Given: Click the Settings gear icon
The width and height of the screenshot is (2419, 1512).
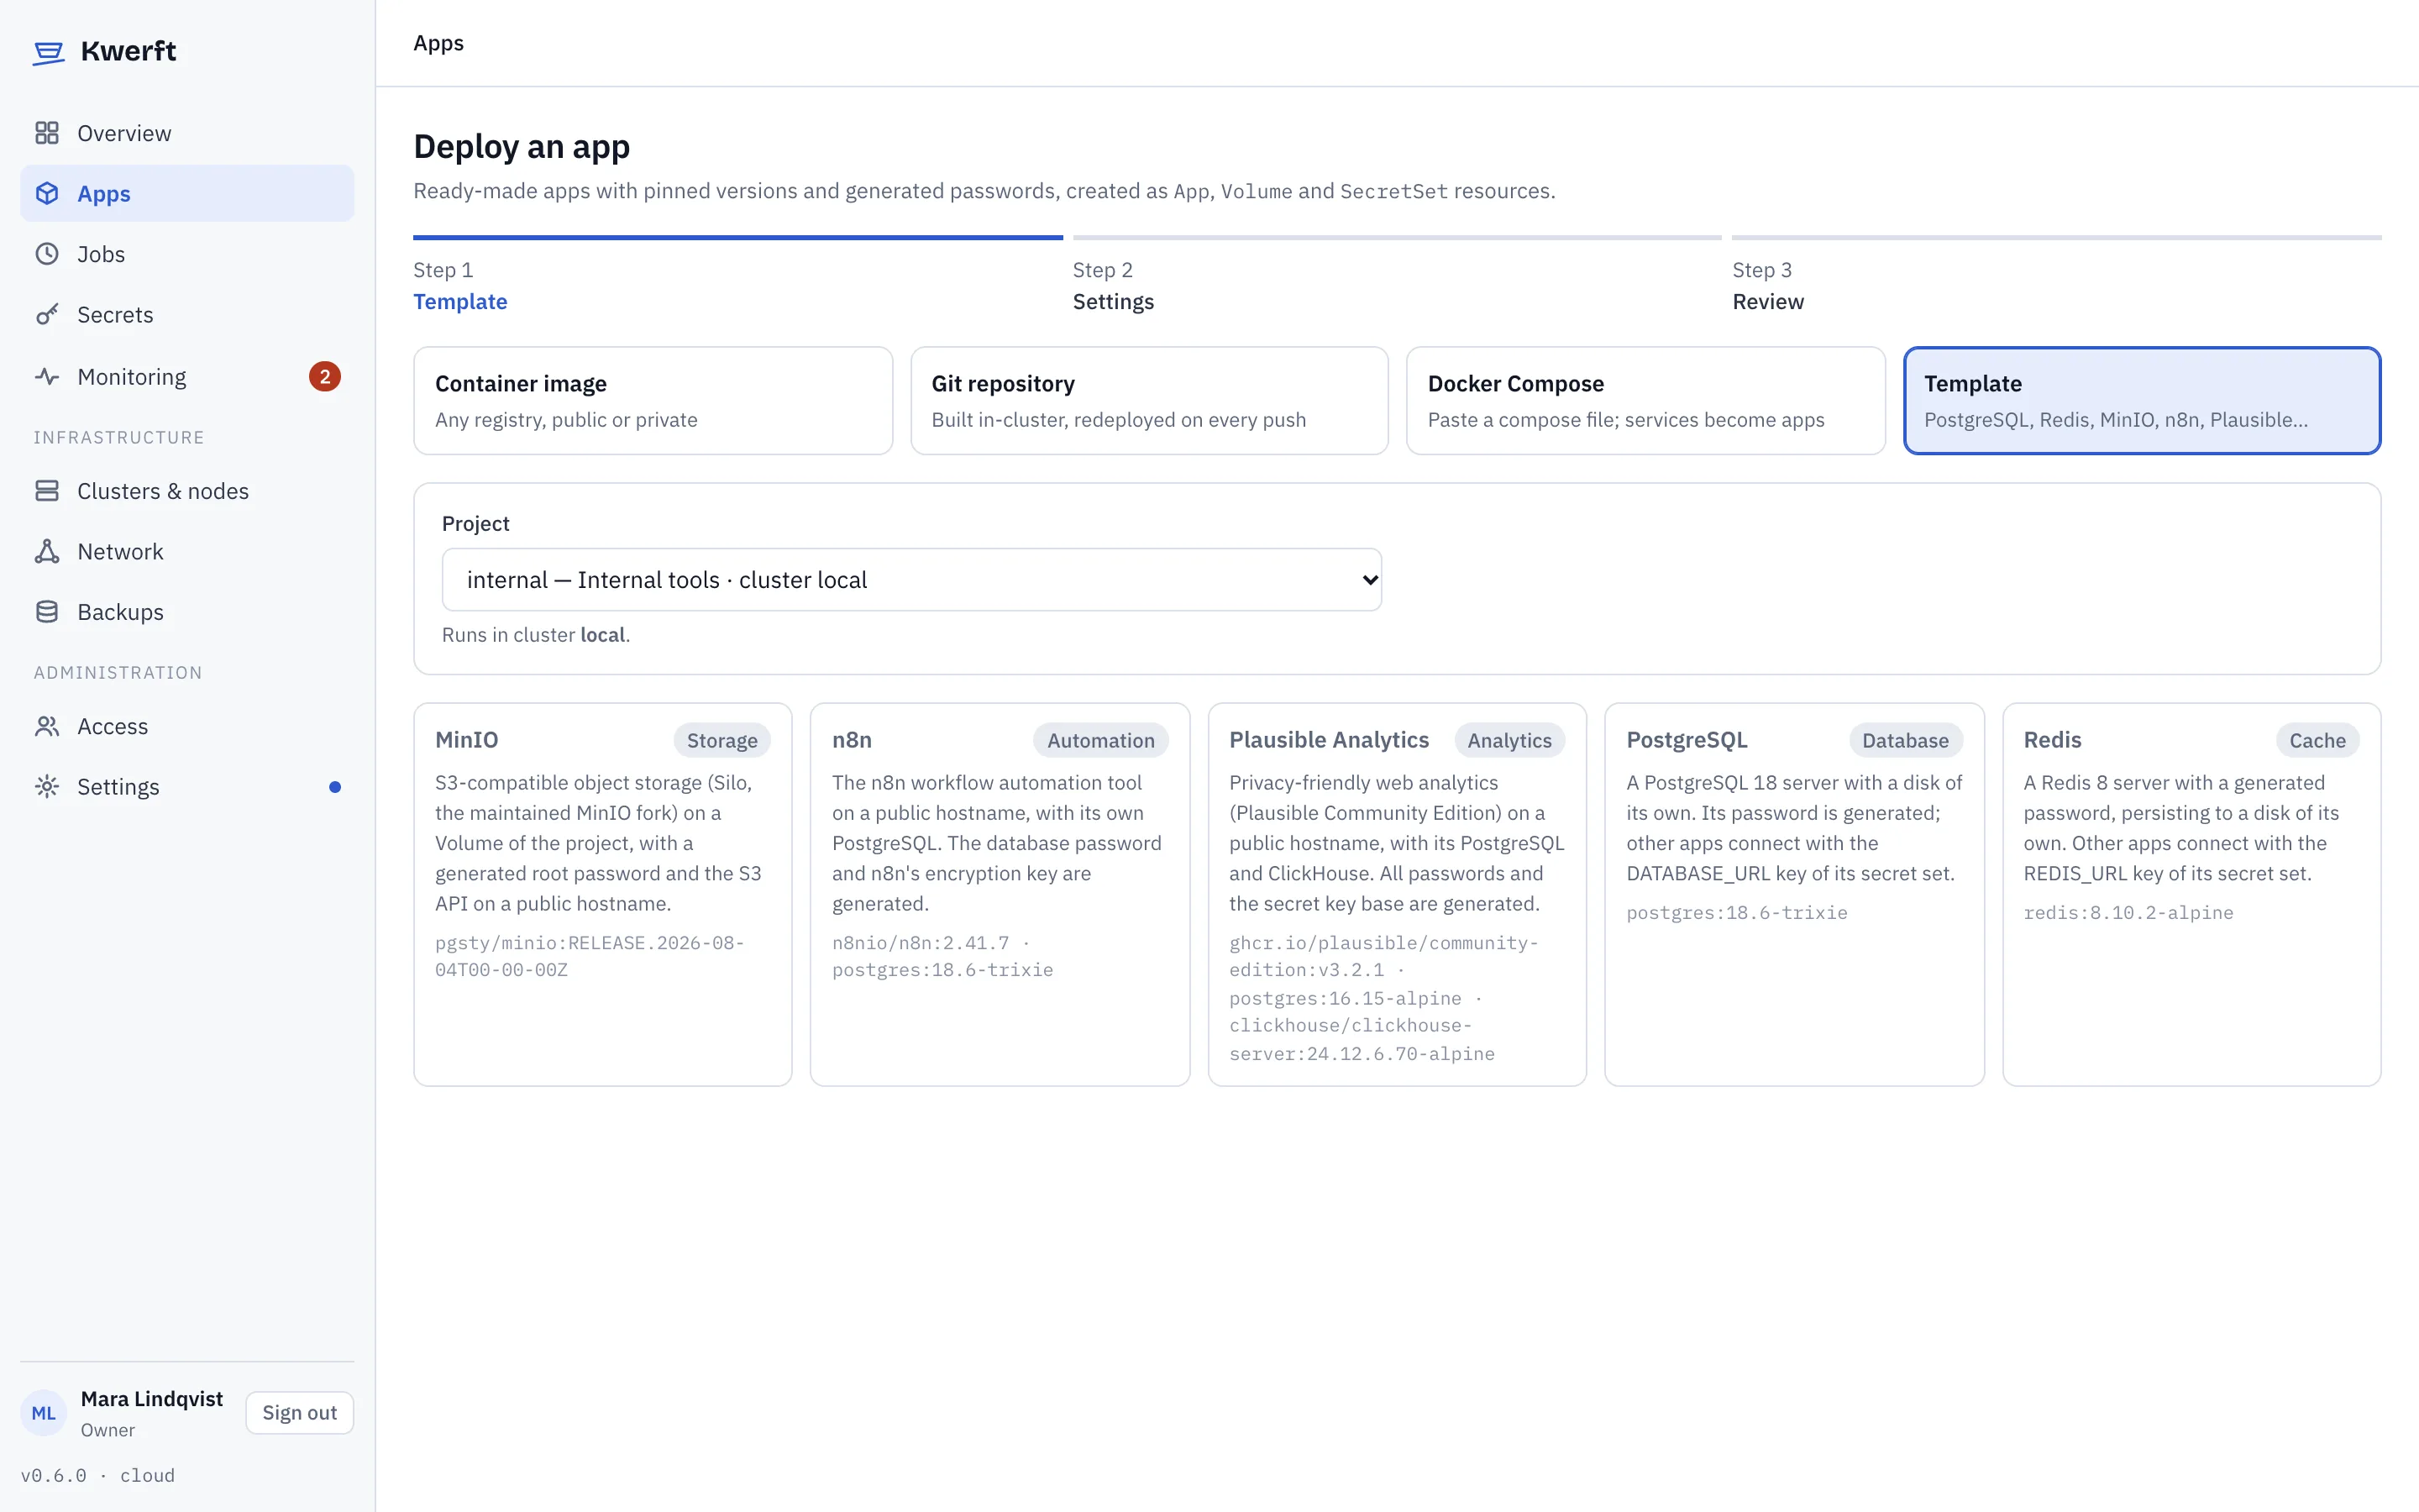Looking at the screenshot, I should tap(47, 787).
